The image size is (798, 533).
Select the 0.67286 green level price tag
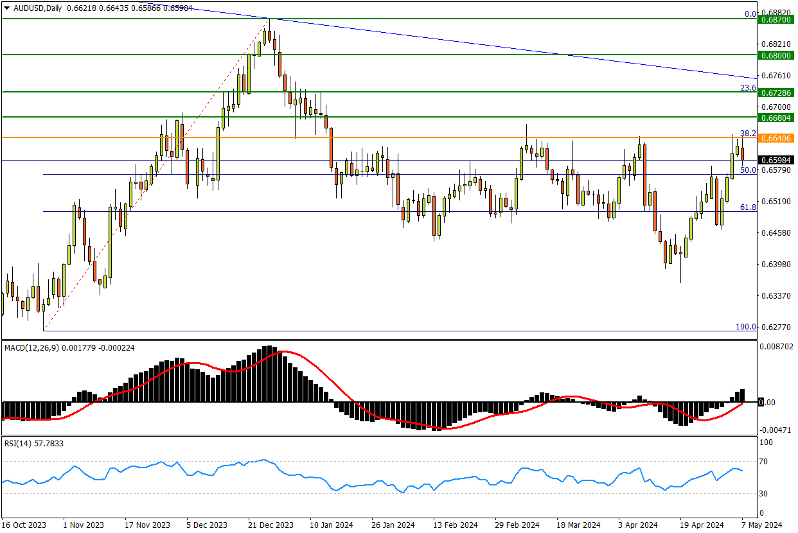point(776,93)
